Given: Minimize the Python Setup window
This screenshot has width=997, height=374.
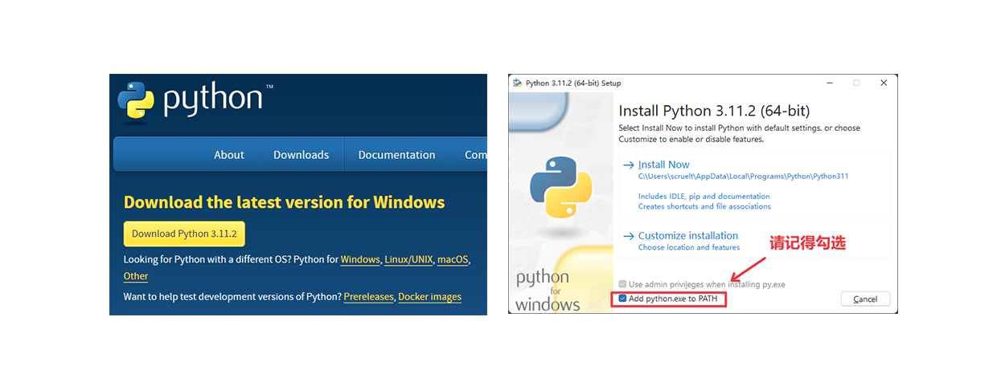Looking at the screenshot, I should [x=828, y=83].
